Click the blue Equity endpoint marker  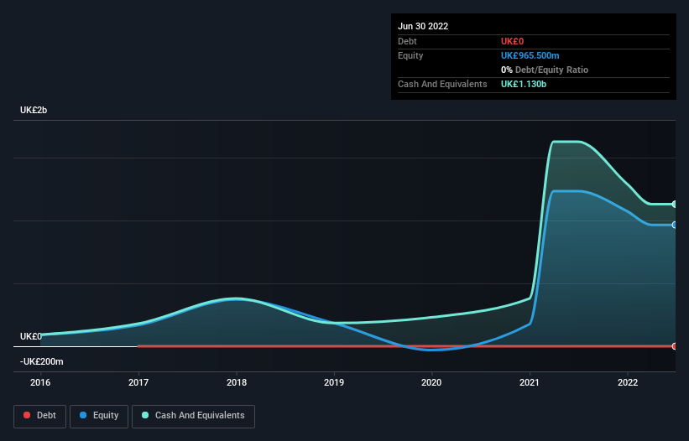(675, 225)
